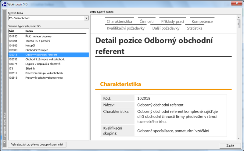
Task: Close the Výběr pozic SiD window
Action: 237,3
